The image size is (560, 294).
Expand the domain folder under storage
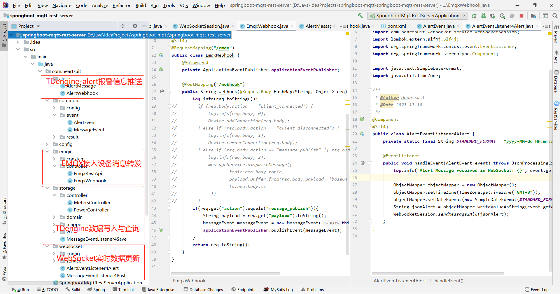coord(54,217)
